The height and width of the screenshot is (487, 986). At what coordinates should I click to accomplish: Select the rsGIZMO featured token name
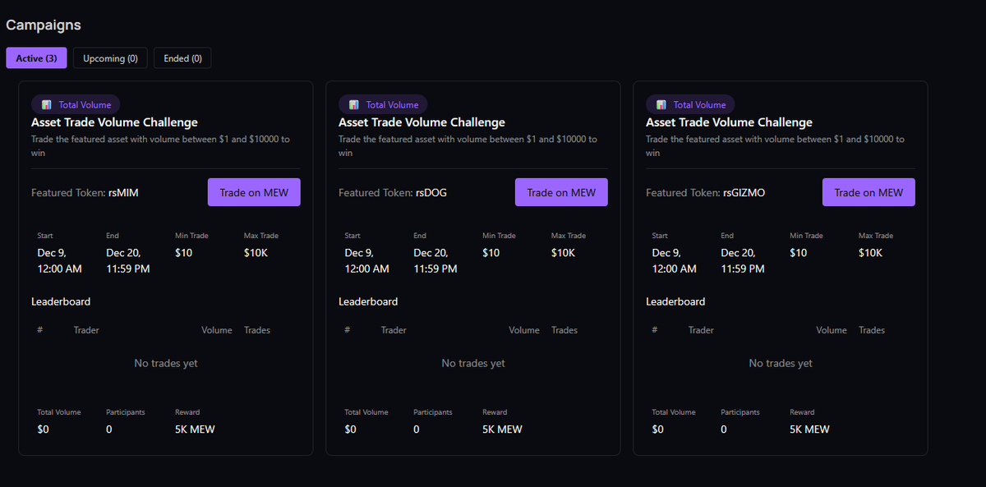tap(744, 193)
